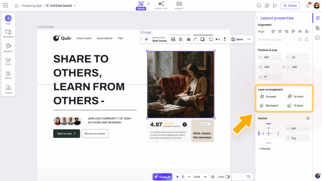
Task: Bring the layer To front
Action: point(296,96)
